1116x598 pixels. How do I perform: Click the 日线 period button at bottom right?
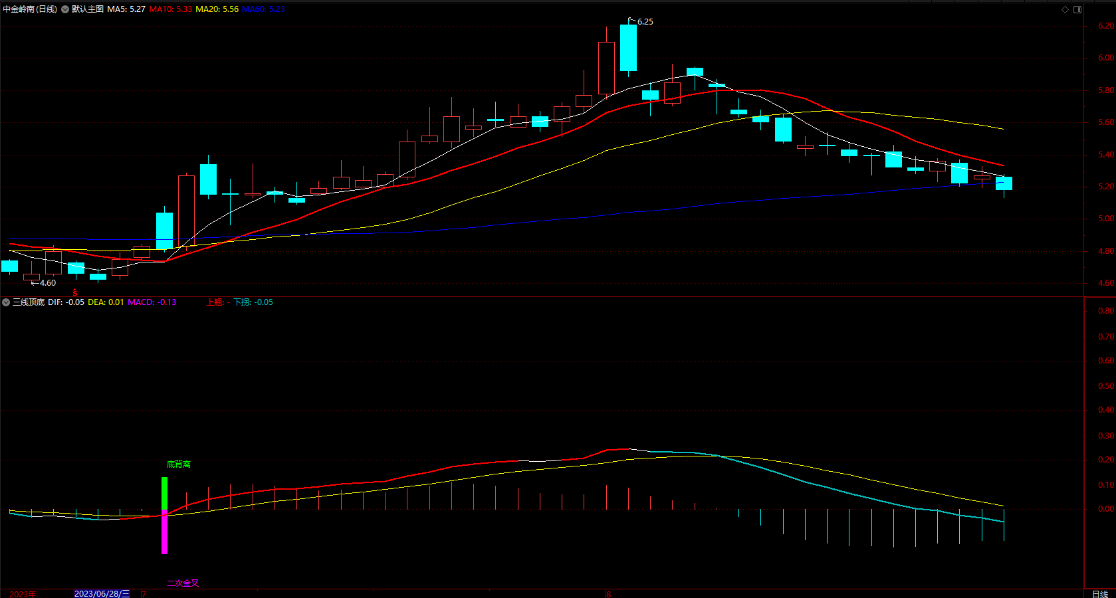coord(1100,594)
